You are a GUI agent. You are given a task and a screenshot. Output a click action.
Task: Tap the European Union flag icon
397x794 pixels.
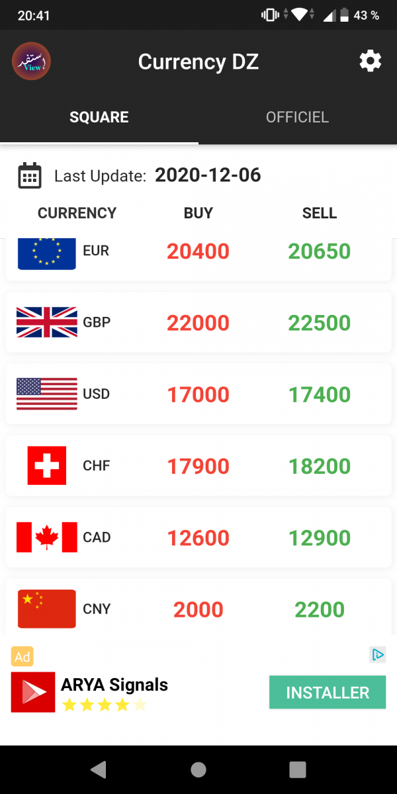click(46, 253)
